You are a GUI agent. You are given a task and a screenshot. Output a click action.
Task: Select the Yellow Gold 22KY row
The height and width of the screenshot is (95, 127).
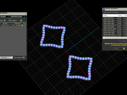pos(115,27)
